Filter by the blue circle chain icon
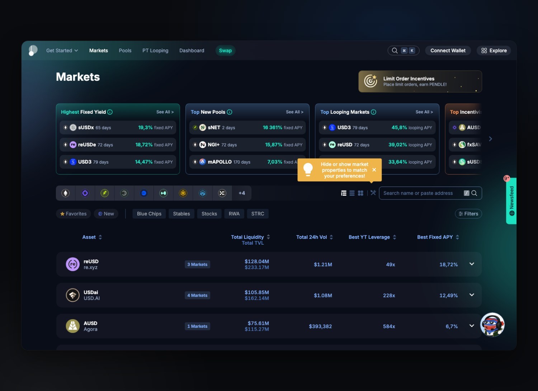The image size is (538, 391). coord(144,193)
